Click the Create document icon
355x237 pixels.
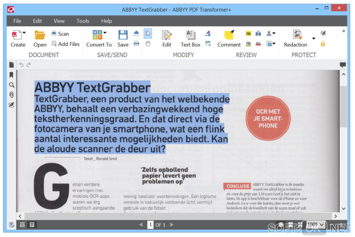16,35
